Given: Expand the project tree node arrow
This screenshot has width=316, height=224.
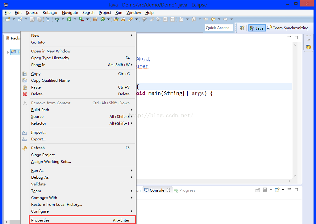Looking at the screenshot, I should pos(8,52).
